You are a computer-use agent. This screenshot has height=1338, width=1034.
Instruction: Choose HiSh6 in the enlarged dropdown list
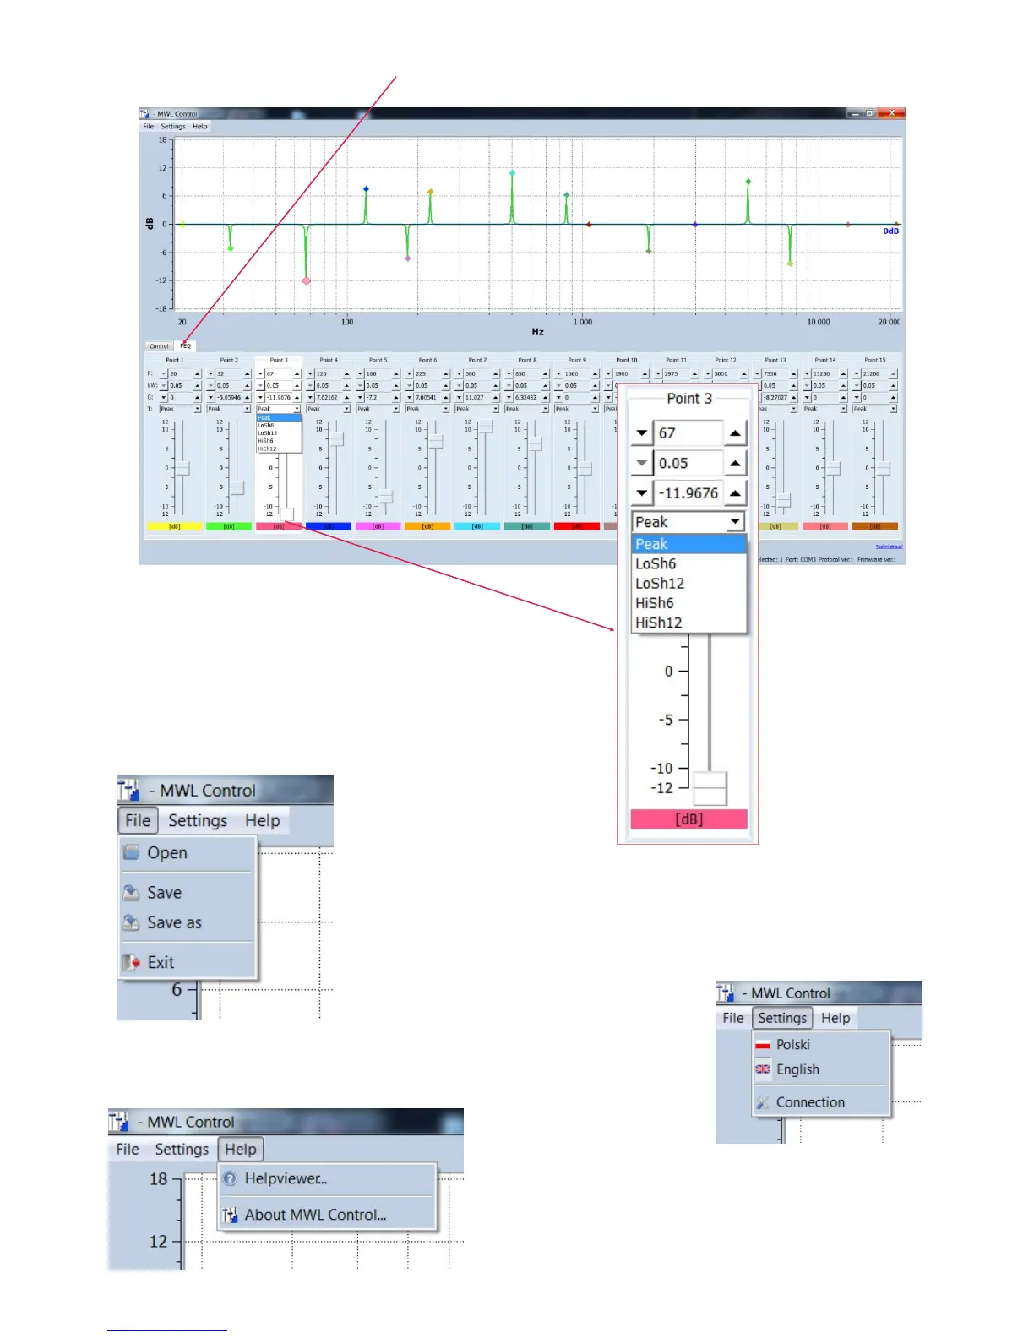coord(655,603)
